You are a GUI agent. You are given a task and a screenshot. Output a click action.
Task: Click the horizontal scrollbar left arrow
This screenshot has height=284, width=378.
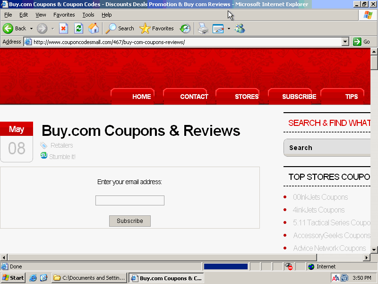(4, 257)
